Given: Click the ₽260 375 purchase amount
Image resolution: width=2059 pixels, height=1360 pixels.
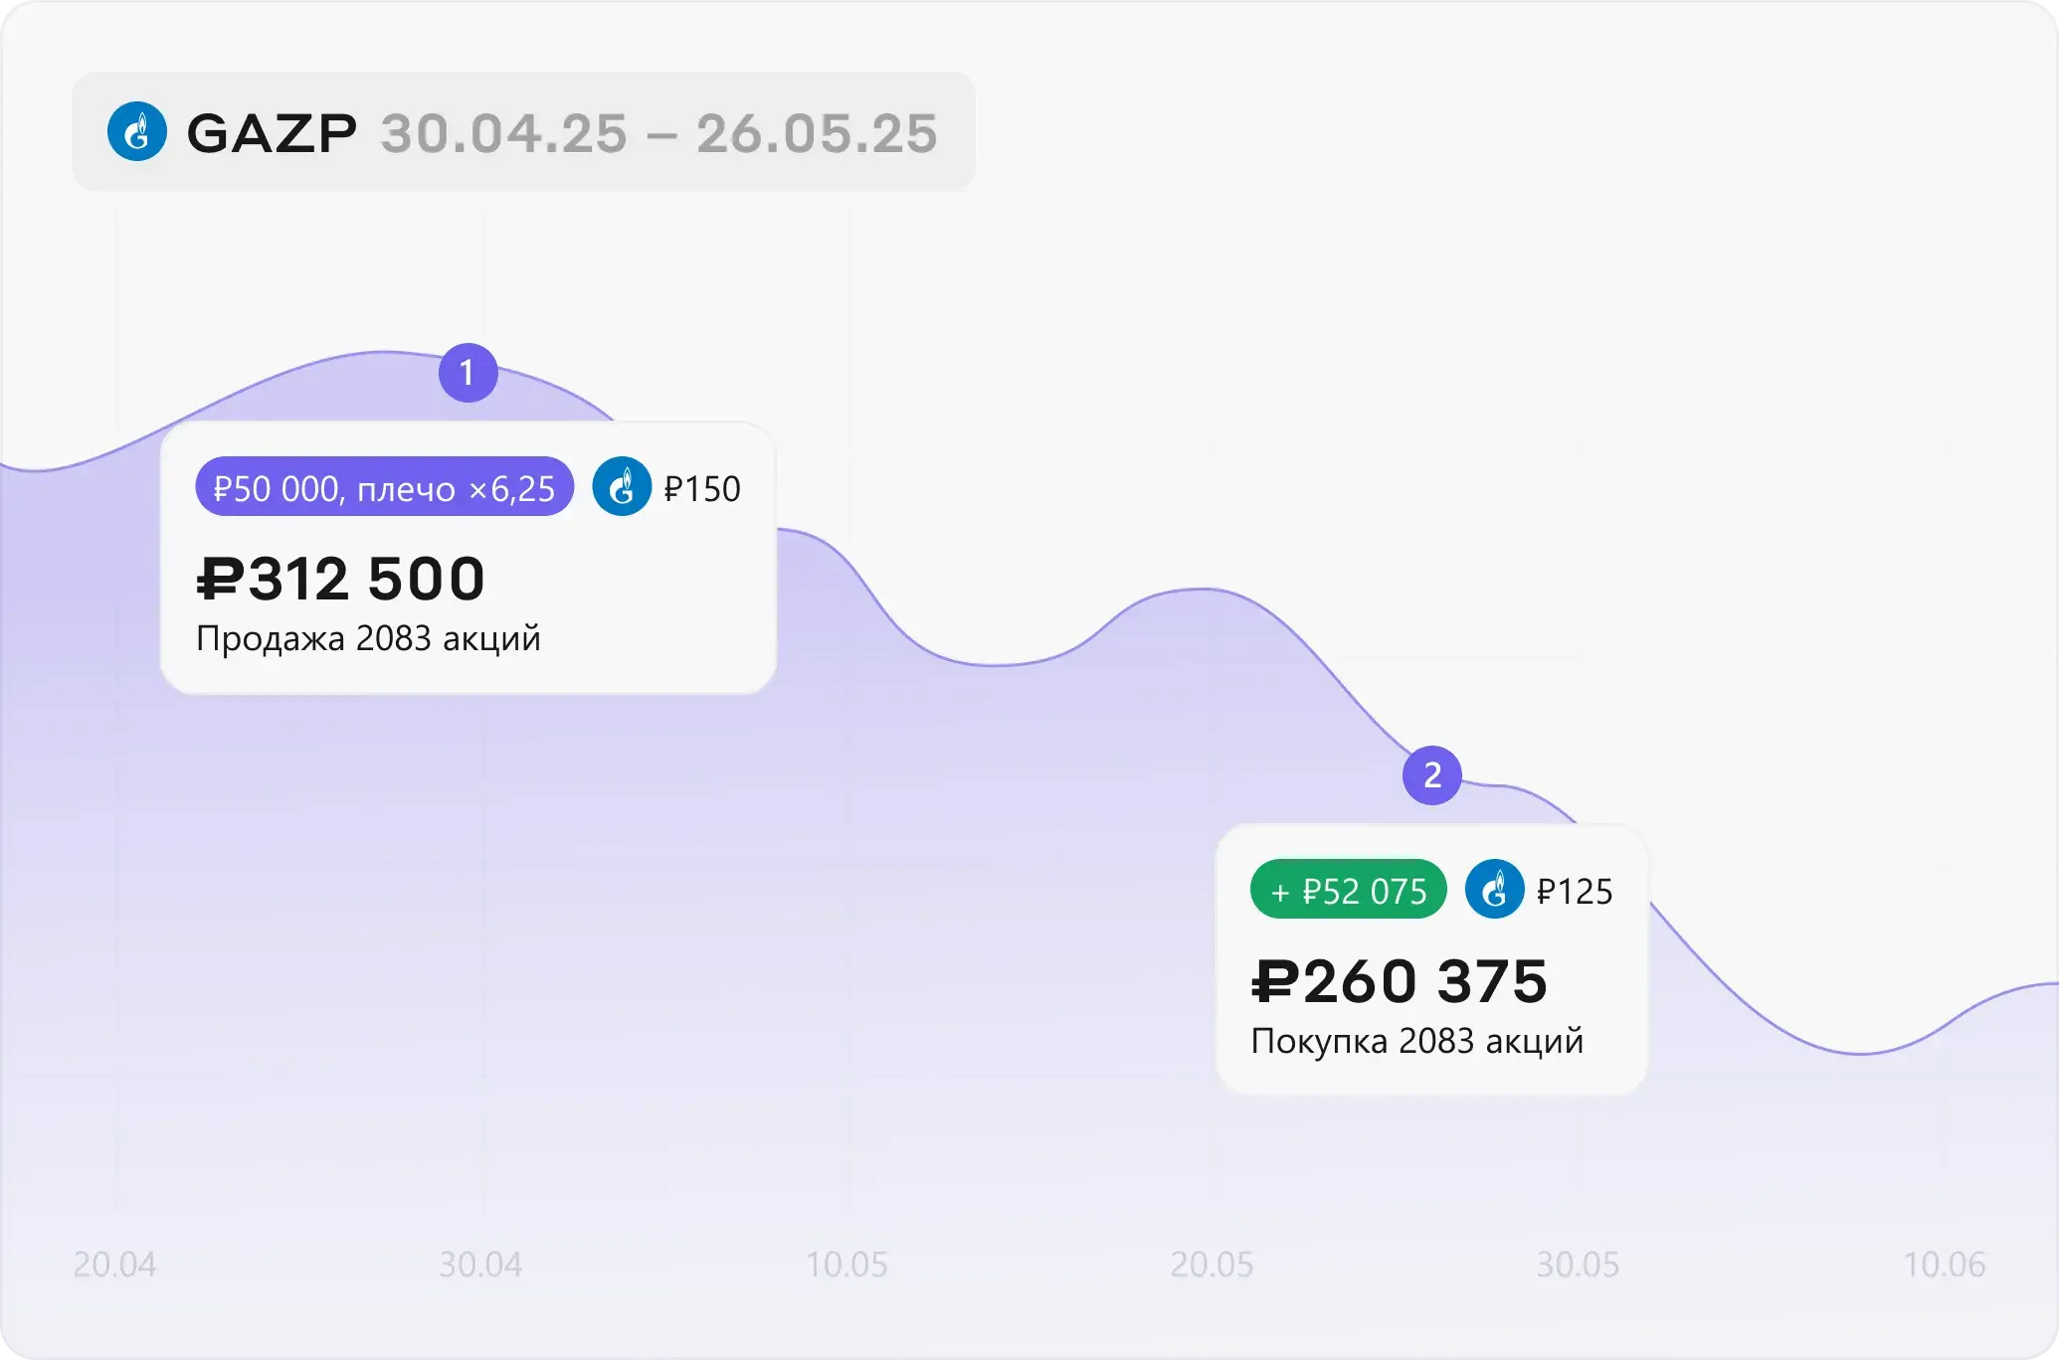Looking at the screenshot, I should (1399, 981).
